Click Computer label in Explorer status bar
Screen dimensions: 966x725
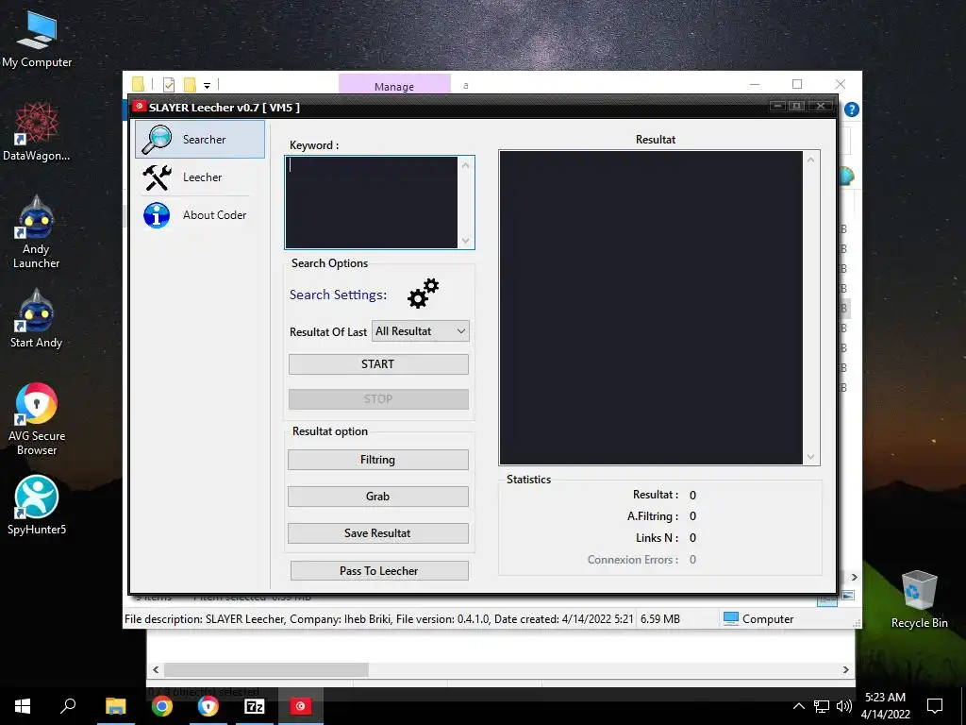(768, 619)
